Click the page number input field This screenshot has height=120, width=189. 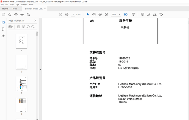[x=73, y=14]
